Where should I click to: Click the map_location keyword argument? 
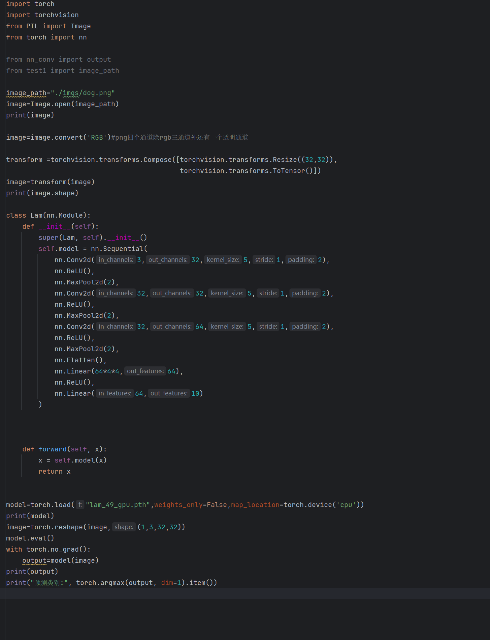(x=255, y=505)
